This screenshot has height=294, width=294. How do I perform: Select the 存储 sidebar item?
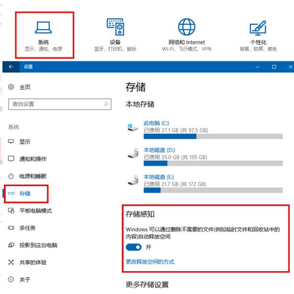pyautogui.click(x=25, y=194)
